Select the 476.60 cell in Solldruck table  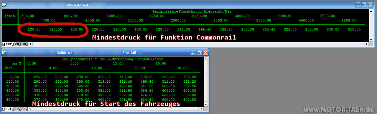126,86
